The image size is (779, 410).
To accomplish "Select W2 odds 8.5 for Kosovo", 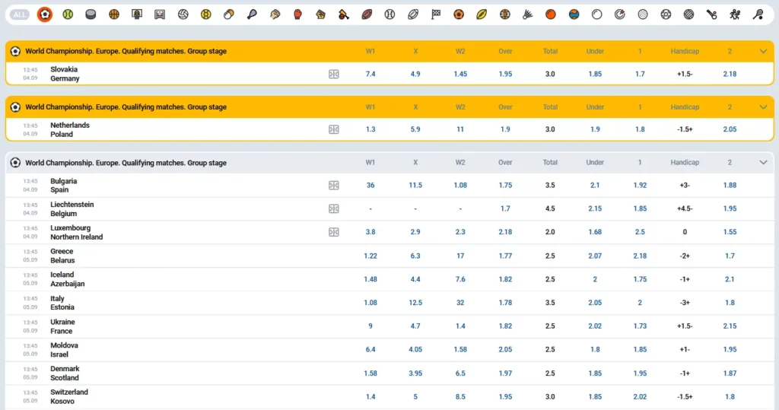I will point(460,396).
